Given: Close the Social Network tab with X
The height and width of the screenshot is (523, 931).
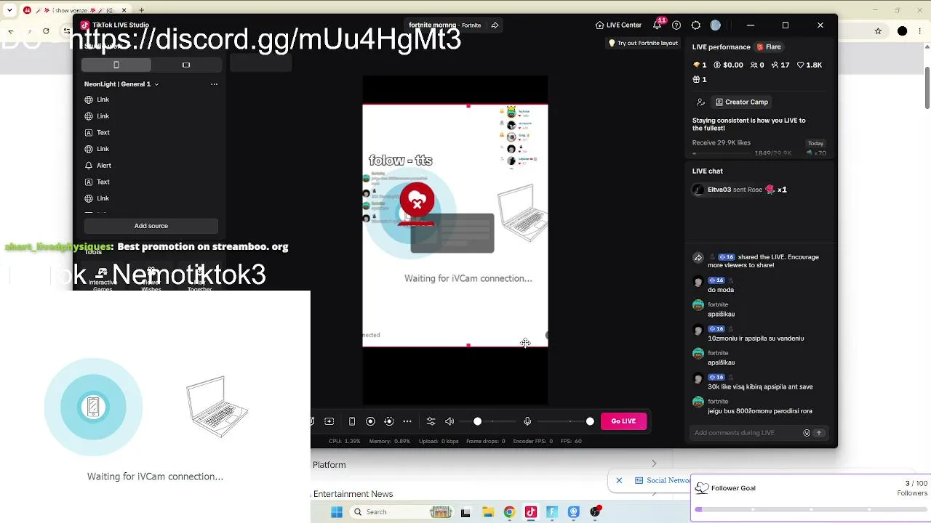Looking at the screenshot, I should coord(619,481).
